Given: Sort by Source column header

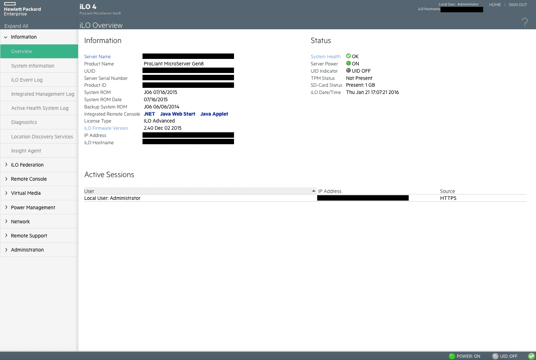Looking at the screenshot, I should point(447,191).
